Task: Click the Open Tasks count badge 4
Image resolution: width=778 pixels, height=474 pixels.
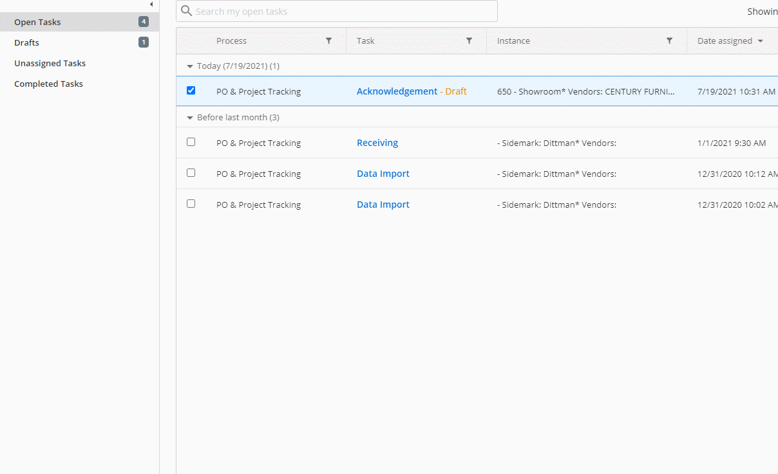Action: [144, 22]
